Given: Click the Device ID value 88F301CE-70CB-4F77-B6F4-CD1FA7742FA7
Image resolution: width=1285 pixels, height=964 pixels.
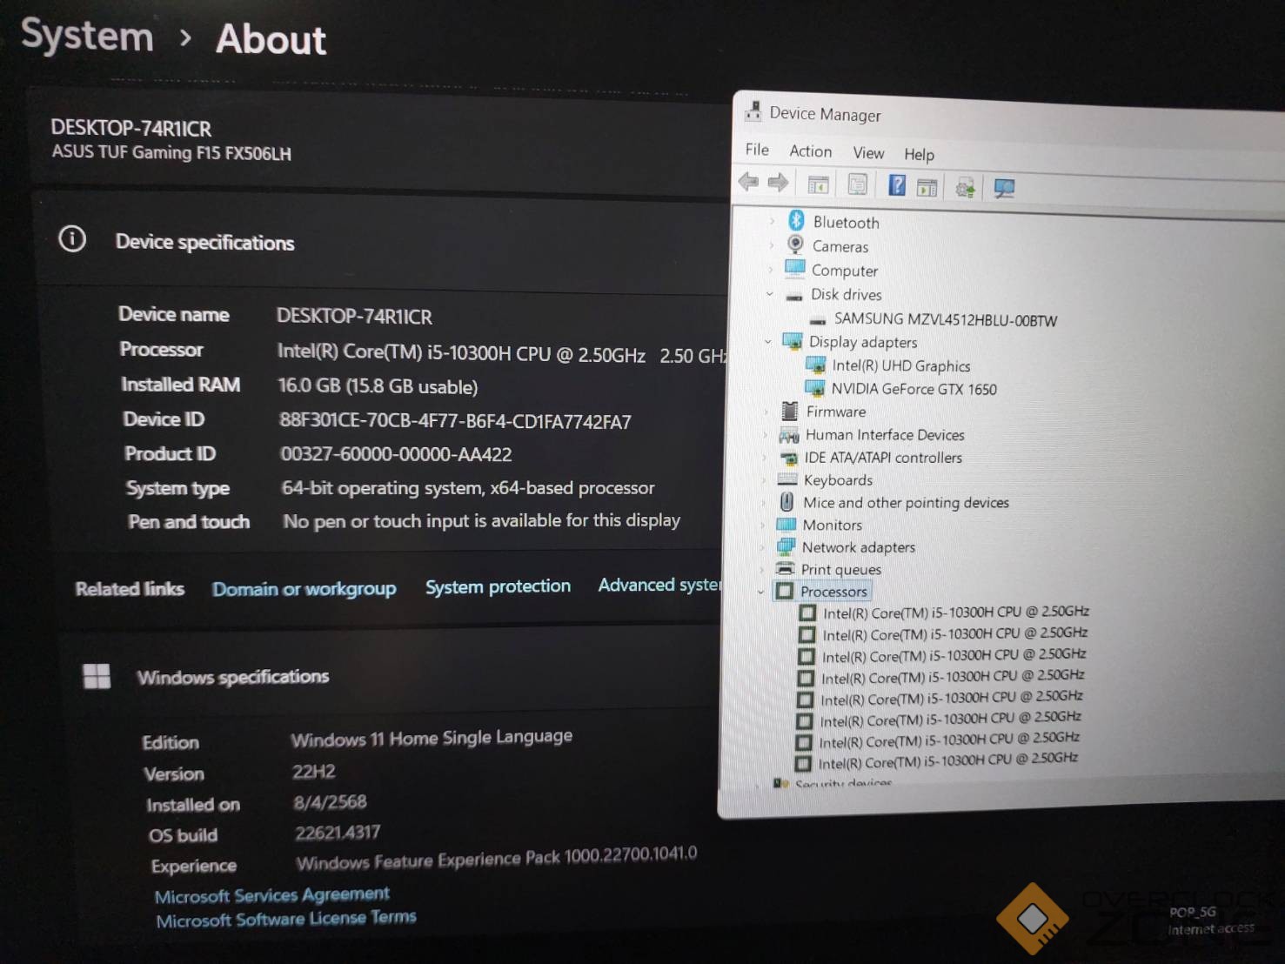Looking at the screenshot, I should click(x=455, y=421).
